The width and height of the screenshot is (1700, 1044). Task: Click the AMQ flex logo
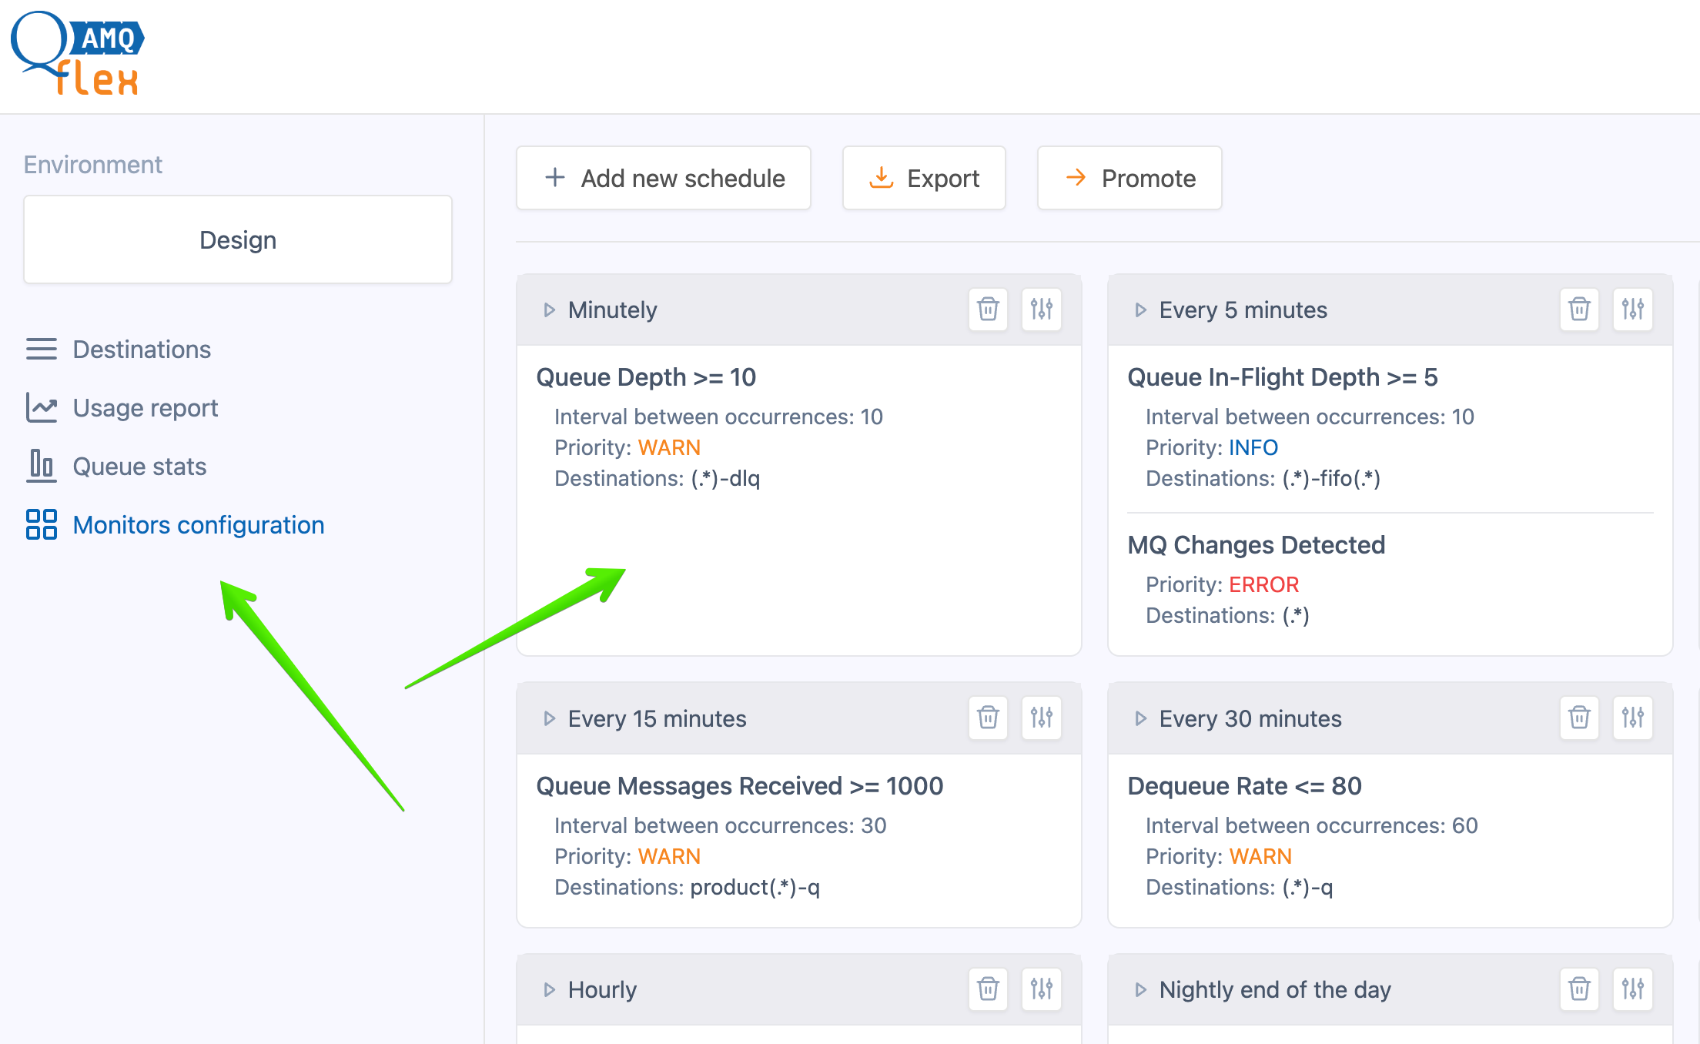tap(78, 55)
